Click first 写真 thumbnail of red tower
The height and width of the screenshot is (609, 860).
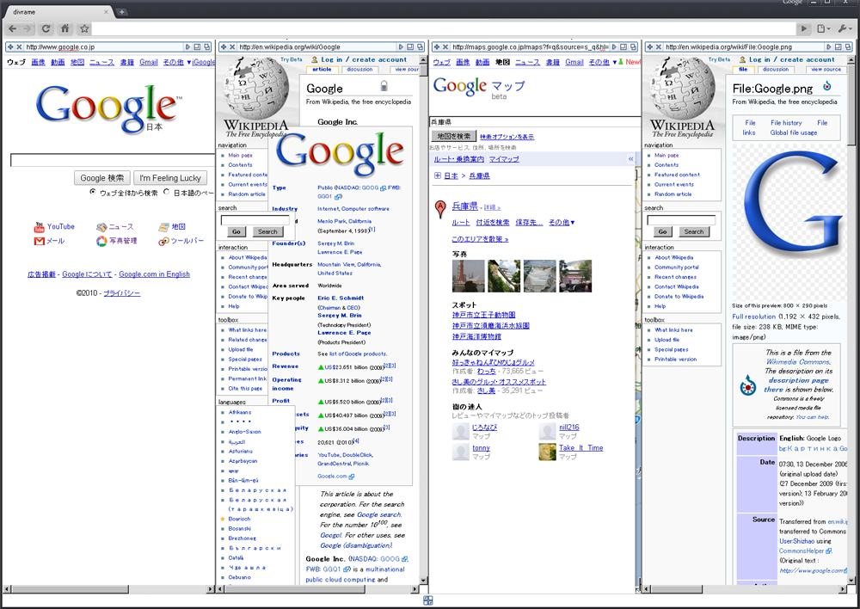tap(469, 276)
